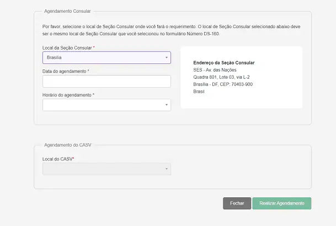This screenshot has height=226, width=336.
Task: Select the Horário do agendamento label
Action: [x=68, y=95]
